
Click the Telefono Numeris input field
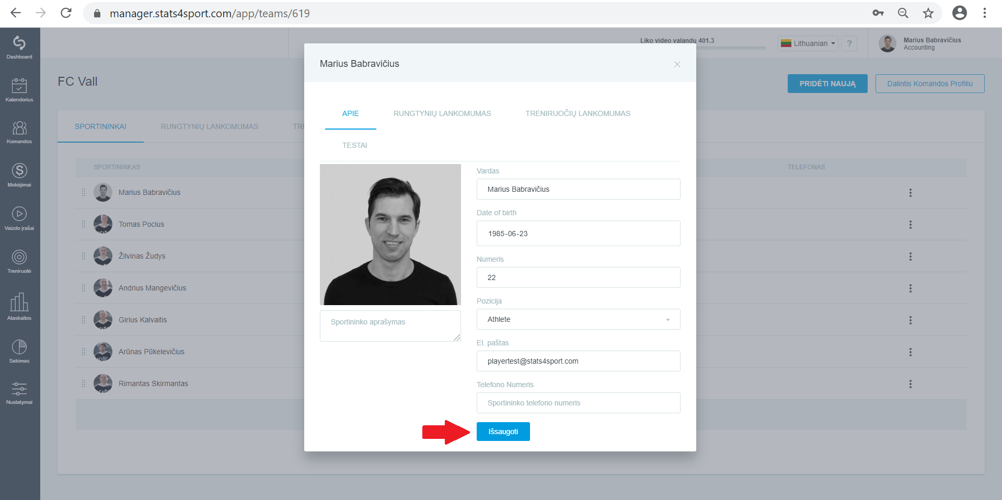point(578,403)
